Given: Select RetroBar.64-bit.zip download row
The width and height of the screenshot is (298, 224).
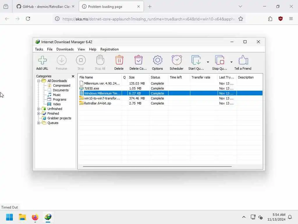Looking at the screenshot, I should (x=170, y=103).
